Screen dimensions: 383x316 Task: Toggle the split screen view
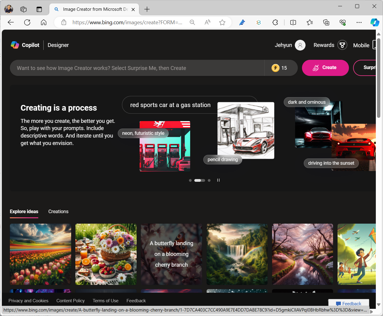(x=293, y=22)
